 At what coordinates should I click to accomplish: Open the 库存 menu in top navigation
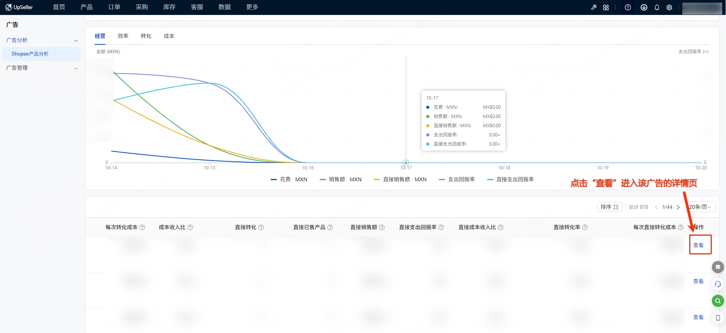pos(169,7)
